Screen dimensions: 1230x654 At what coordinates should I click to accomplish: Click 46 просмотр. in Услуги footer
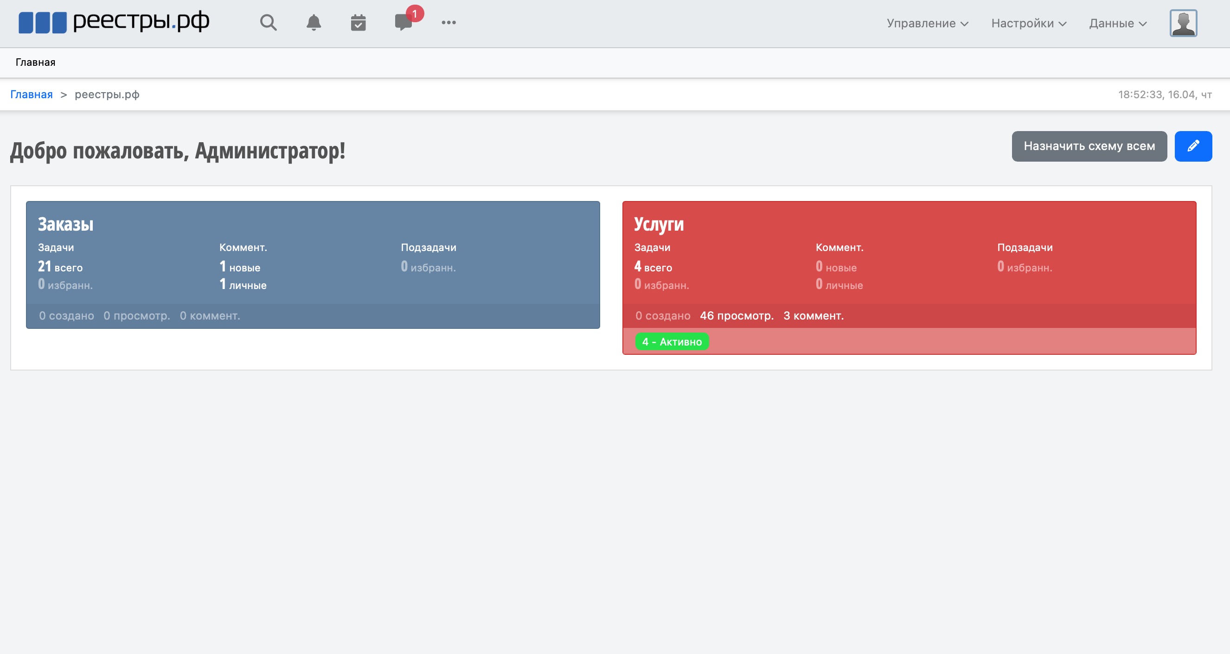[x=737, y=315]
